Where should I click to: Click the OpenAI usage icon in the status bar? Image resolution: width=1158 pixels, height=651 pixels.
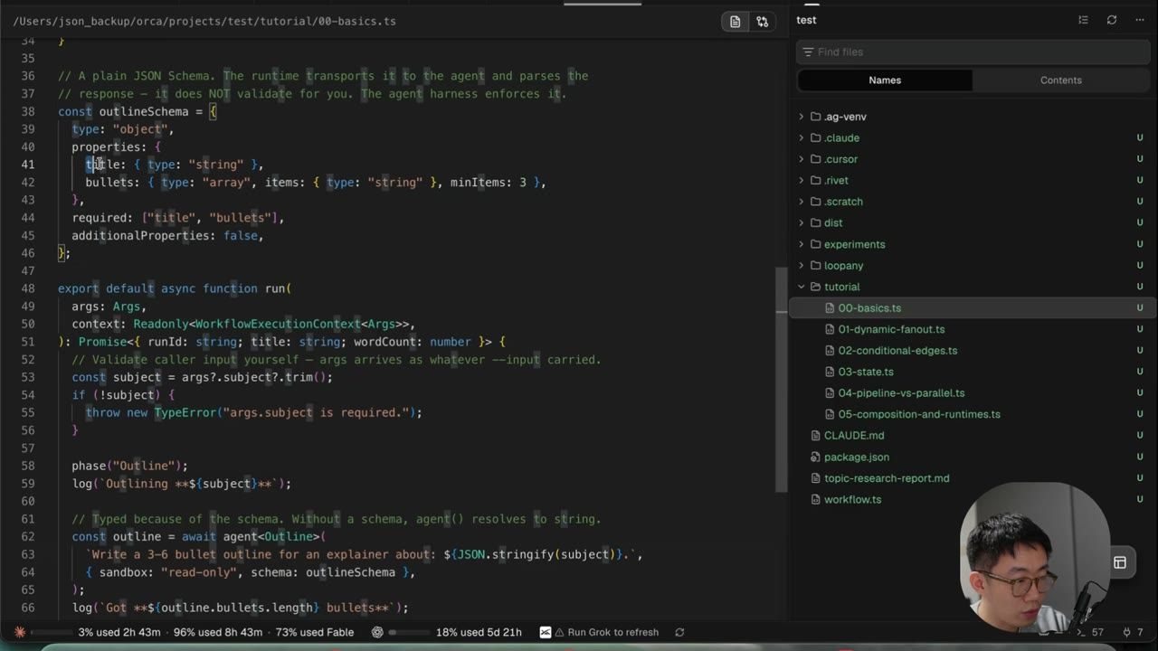[377, 632]
